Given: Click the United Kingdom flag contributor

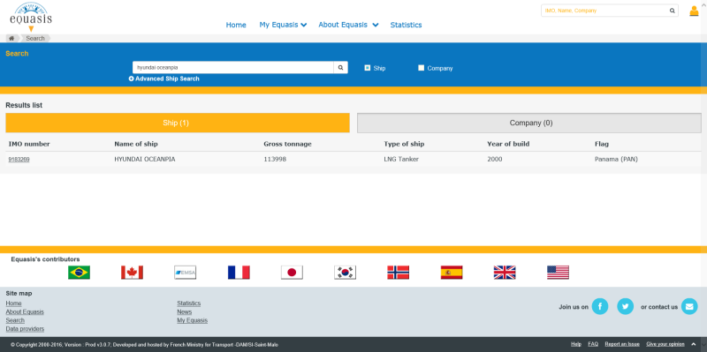Looking at the screenshot, I should point(505,273).
